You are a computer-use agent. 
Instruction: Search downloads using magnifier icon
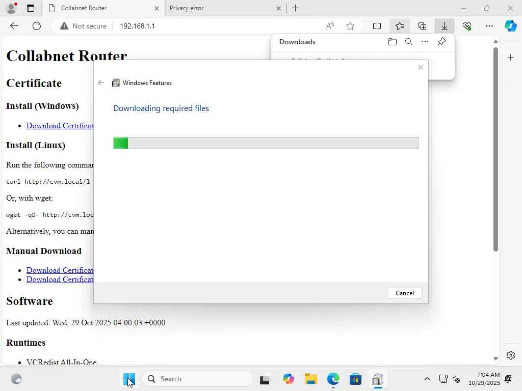pos(409,42)
